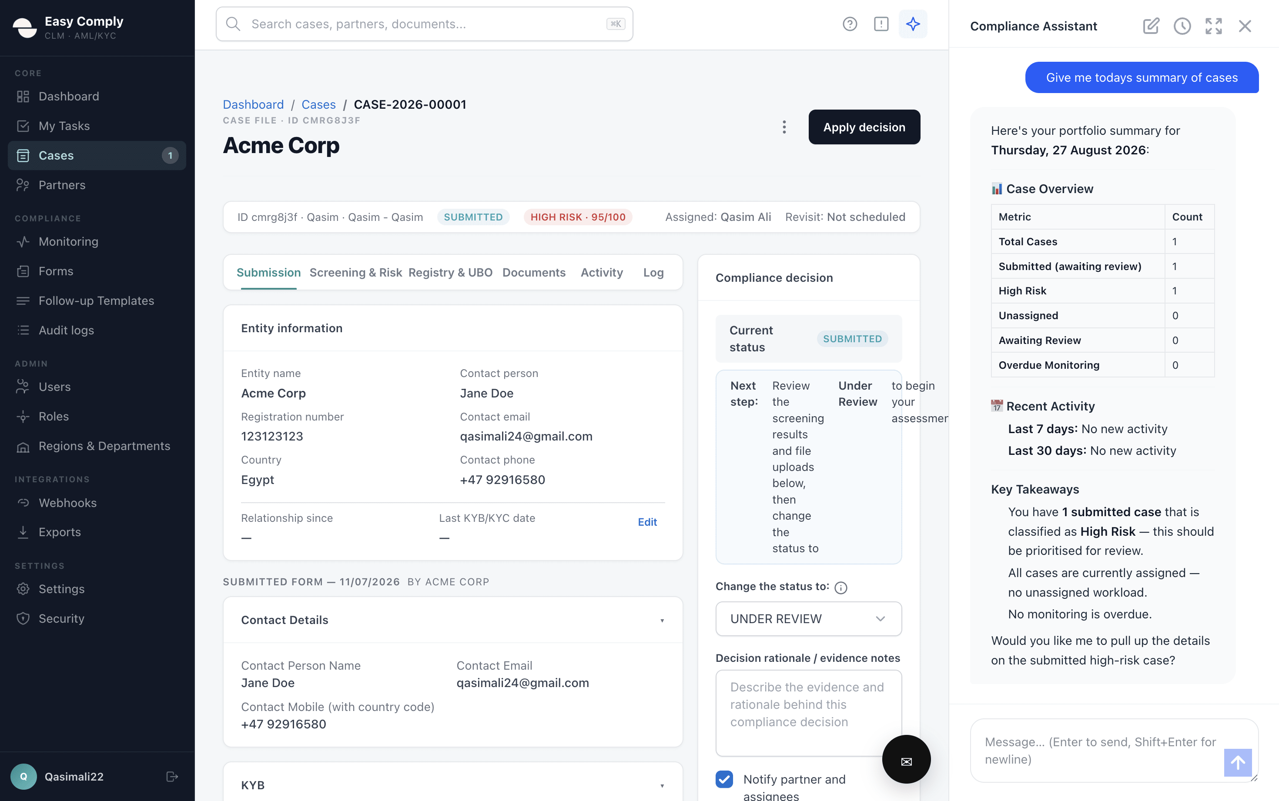
Task: Switch to the Submission tab
Action: coord(268,272)
